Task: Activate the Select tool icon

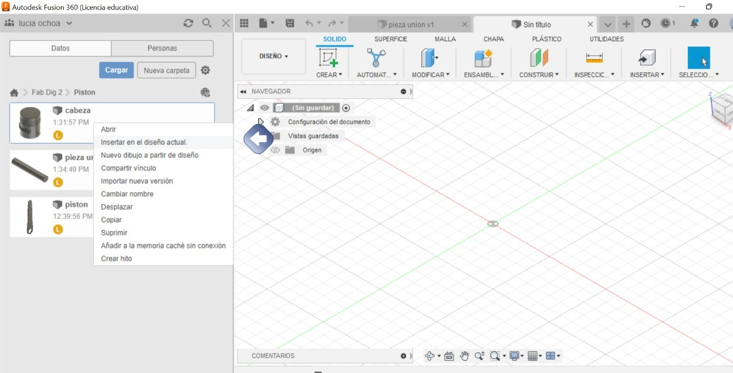Action: [x=698, y=58]
